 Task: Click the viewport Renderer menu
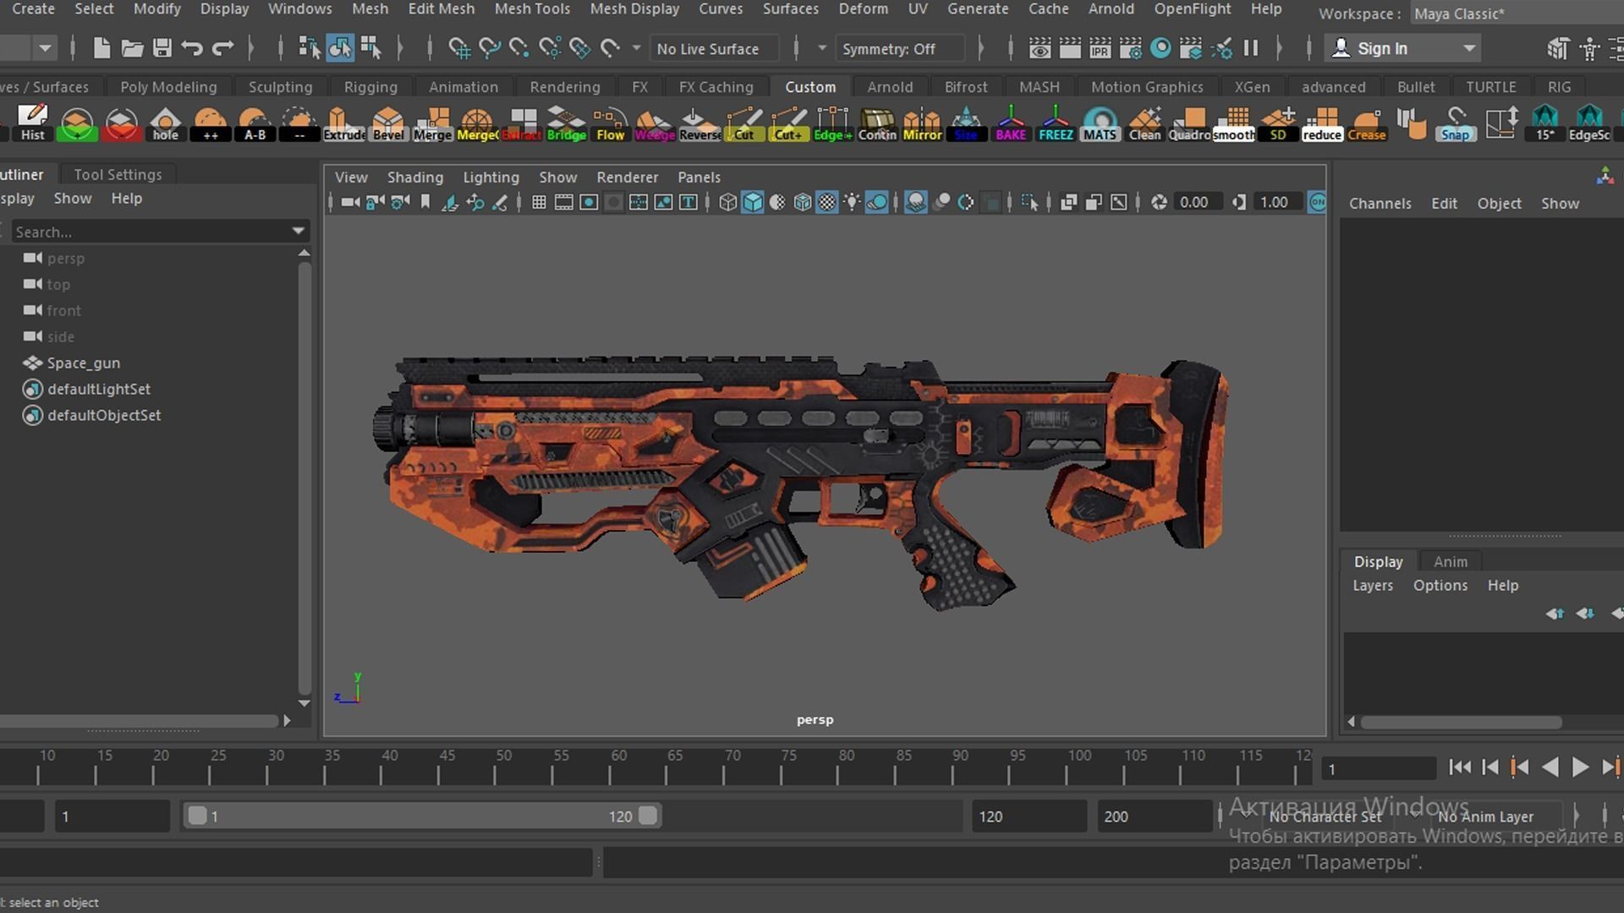[627, 178]
